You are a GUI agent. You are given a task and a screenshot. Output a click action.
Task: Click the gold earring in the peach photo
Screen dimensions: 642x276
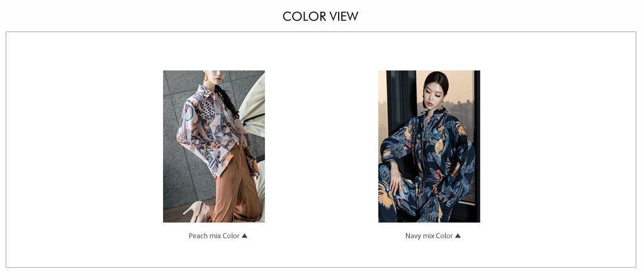click(x=206, y=77)
